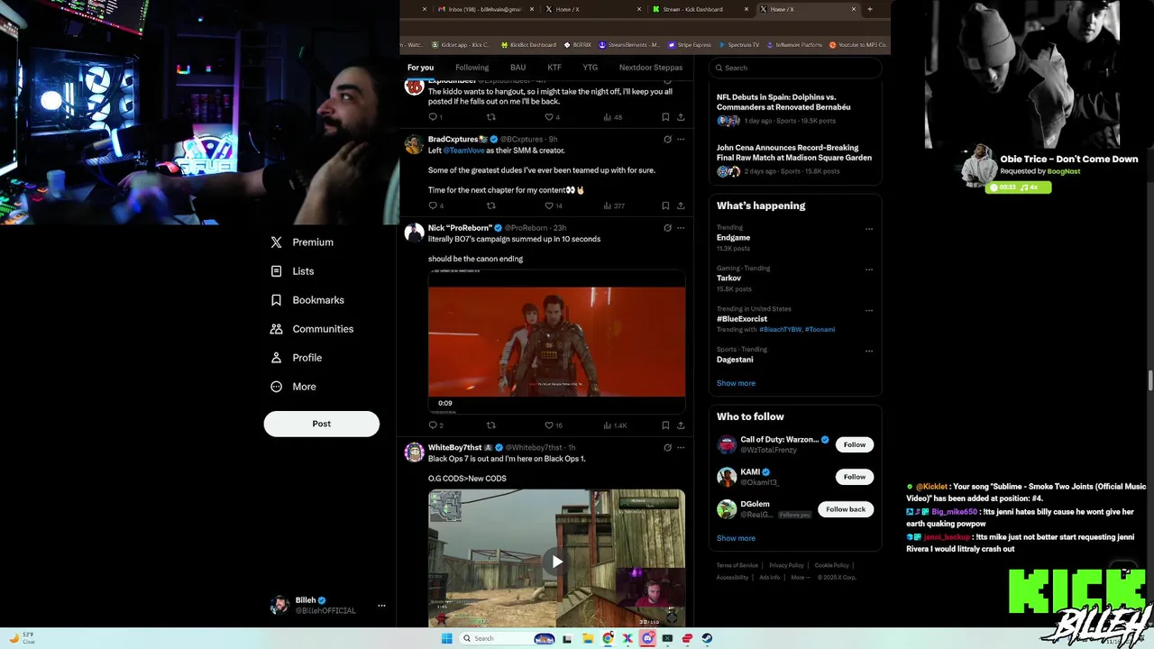Viewport: 1154px width, 649px height.
Task: Open X Premium from the sidebar
Action: (x=302, y=242)
